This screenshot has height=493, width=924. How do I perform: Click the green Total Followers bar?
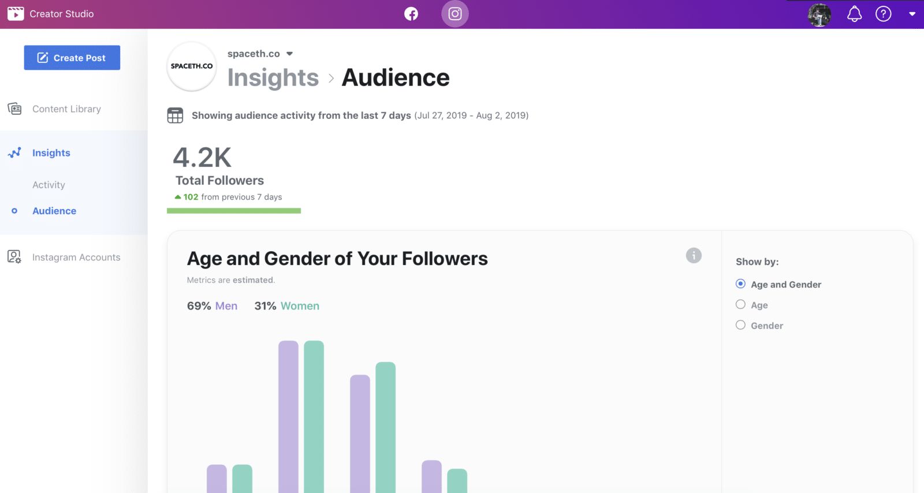pyautogui.click(x=233, y=211)
